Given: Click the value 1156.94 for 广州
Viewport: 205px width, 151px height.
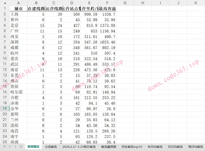Looking at the screenshot, I should tap(107, 31).
